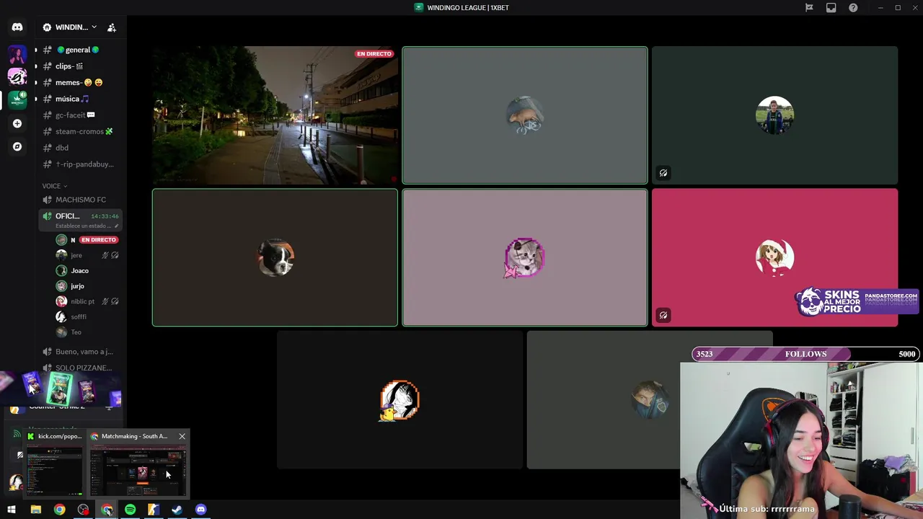This screenshot has width=923, height=519.
Task: Close the Matchmaking preview window
Action: click(182, 436)
